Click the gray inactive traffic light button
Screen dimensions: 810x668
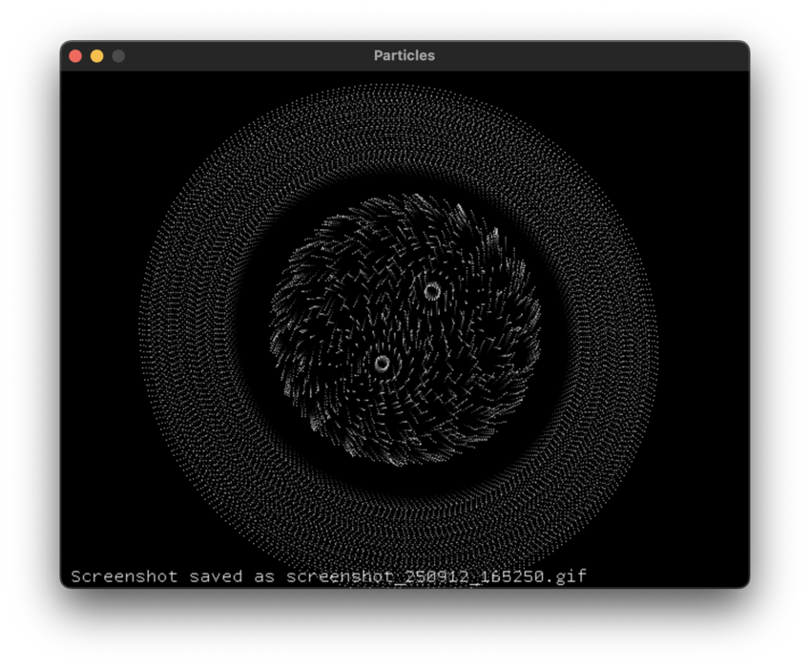pos(117,55)
